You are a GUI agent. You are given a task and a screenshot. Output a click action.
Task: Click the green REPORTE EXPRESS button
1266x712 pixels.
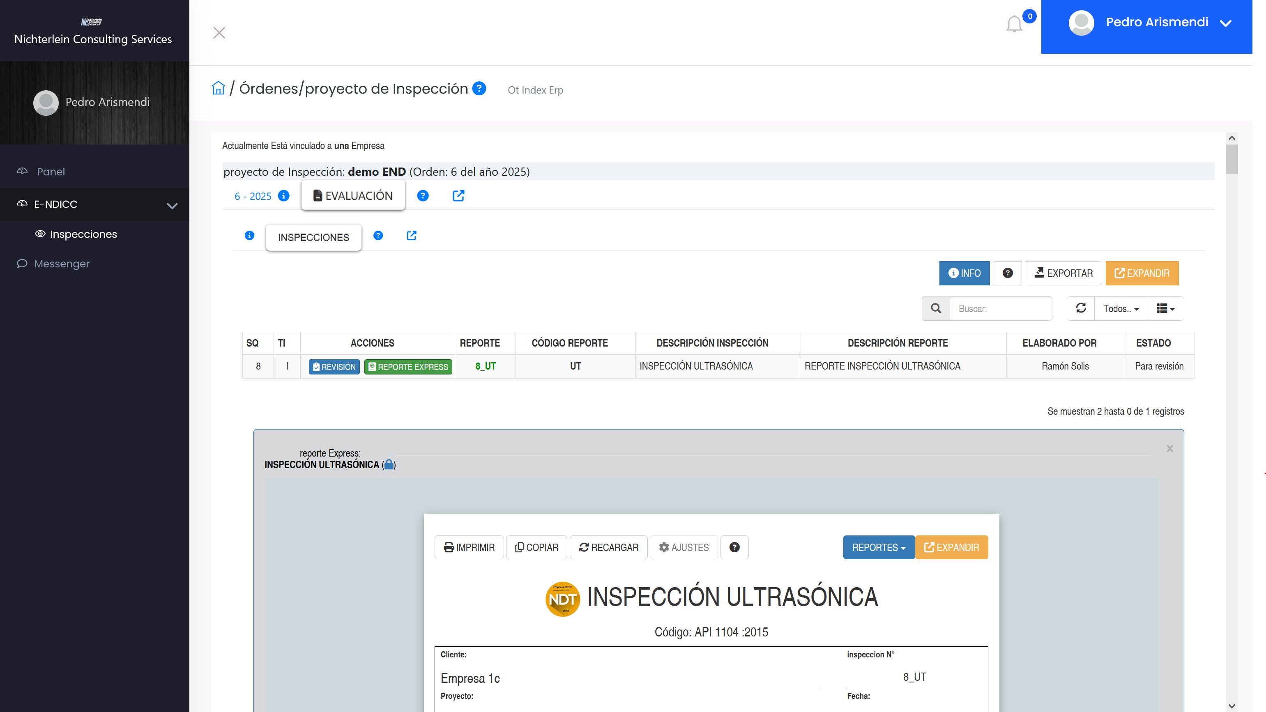coord(408,367)
